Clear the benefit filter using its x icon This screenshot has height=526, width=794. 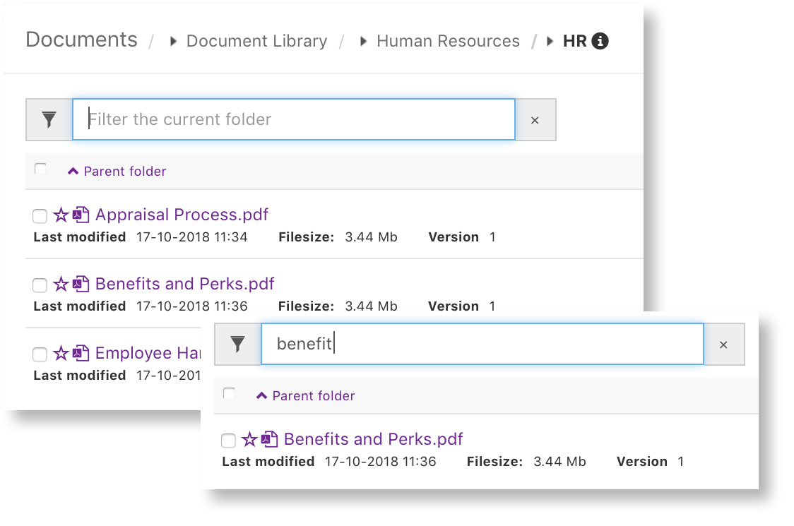tap(723, 345)
